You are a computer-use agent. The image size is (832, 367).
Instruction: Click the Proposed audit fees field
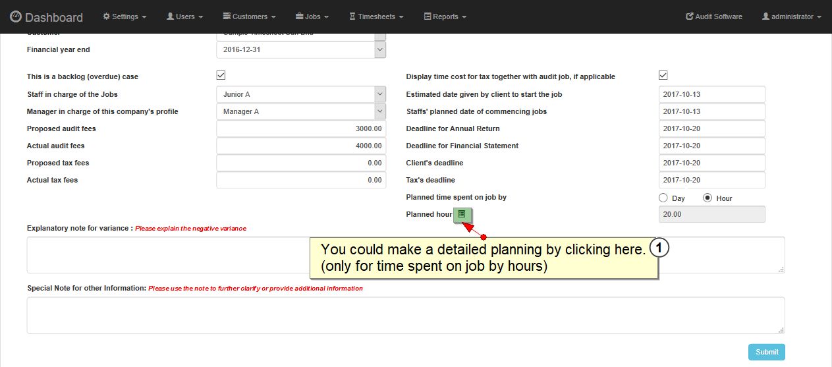click(301, 129)
